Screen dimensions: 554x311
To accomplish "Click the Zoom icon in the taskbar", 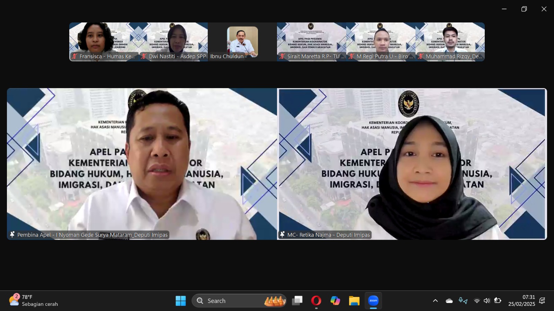I will tap(373, 301).
